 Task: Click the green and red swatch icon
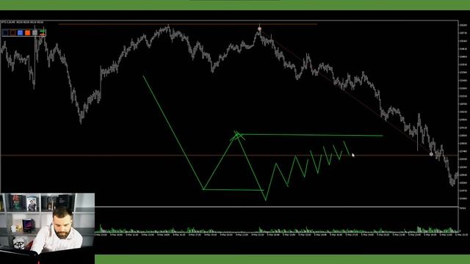pyautogui.click(x=43, y=32)
